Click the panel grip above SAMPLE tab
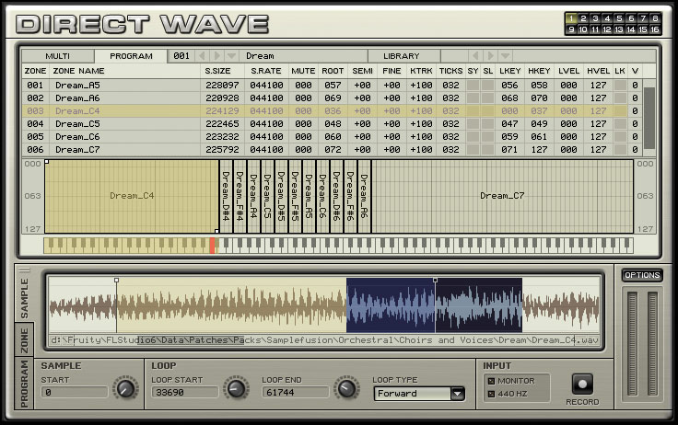This screenshot has width=678, height=425. click(x=24, y=270)
